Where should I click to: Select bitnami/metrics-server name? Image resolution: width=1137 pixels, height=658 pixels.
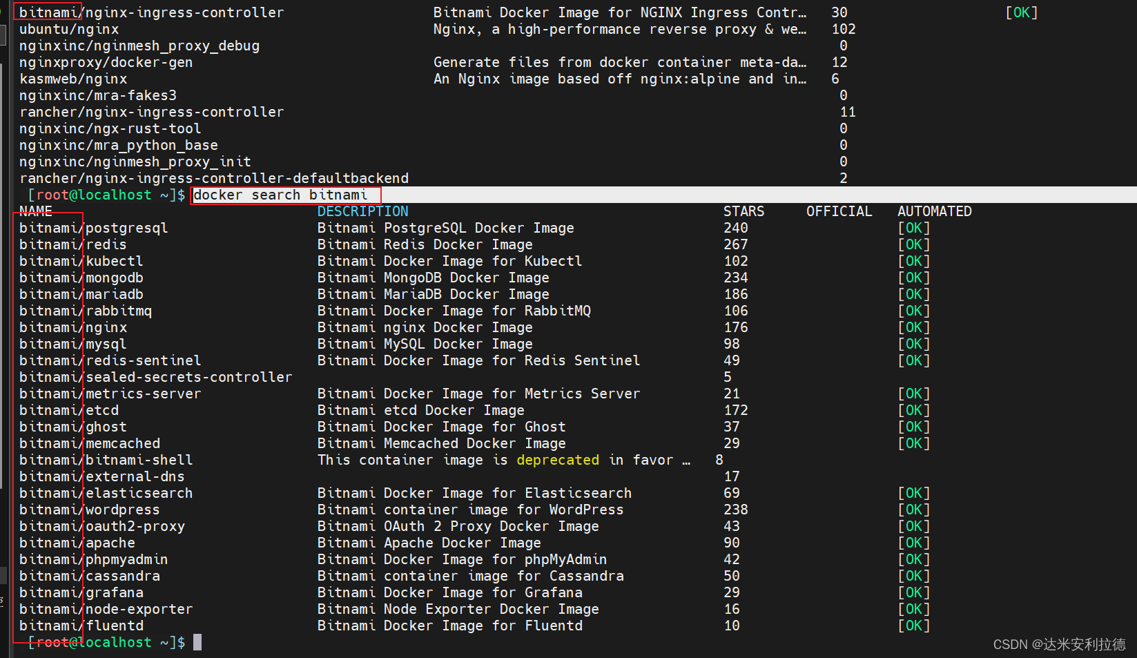pyautogui.click(x=110, y=394)
